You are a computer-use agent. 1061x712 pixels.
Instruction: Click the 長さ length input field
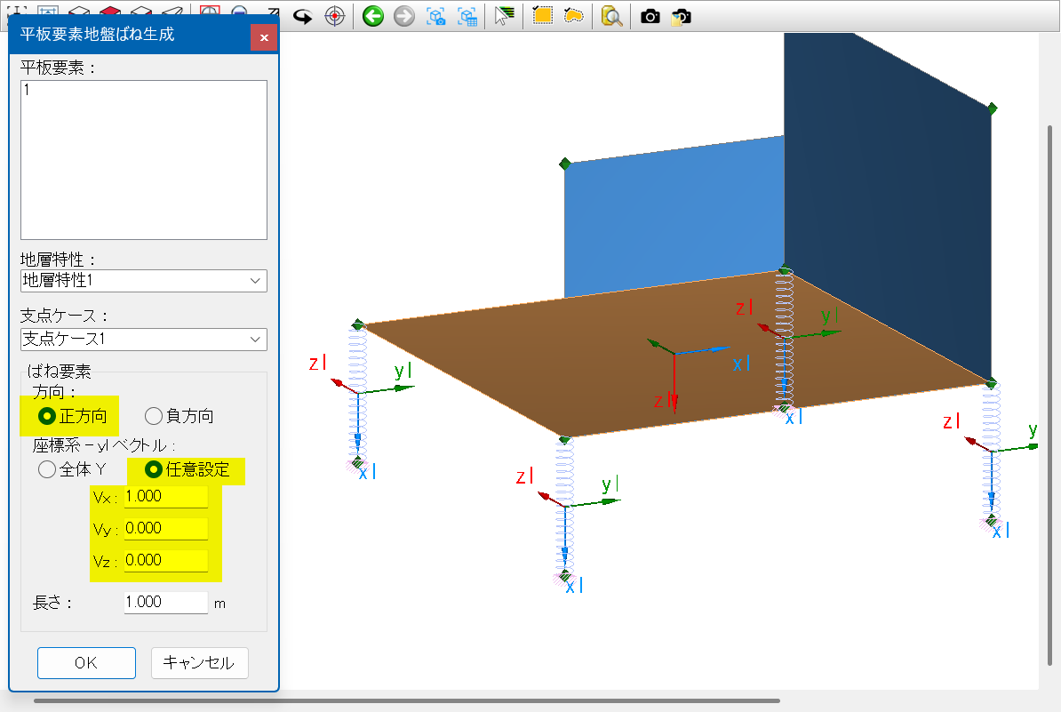166,603
